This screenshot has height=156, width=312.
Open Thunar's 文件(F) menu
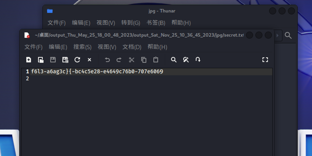(57, 23)
